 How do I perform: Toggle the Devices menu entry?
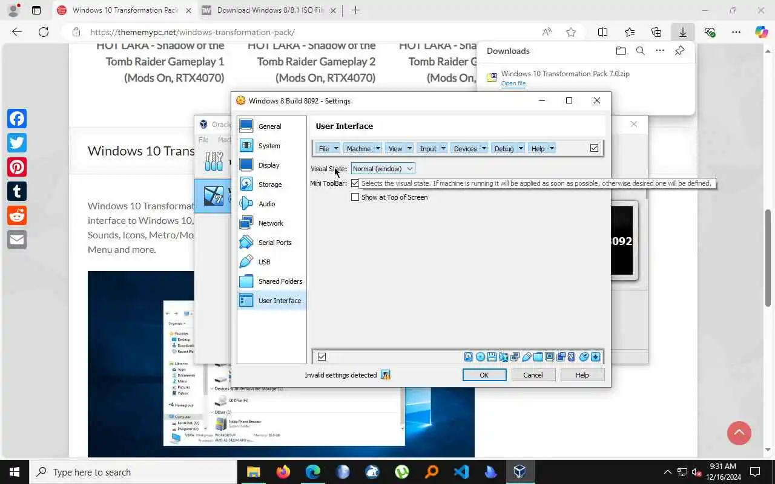point(465,148)
